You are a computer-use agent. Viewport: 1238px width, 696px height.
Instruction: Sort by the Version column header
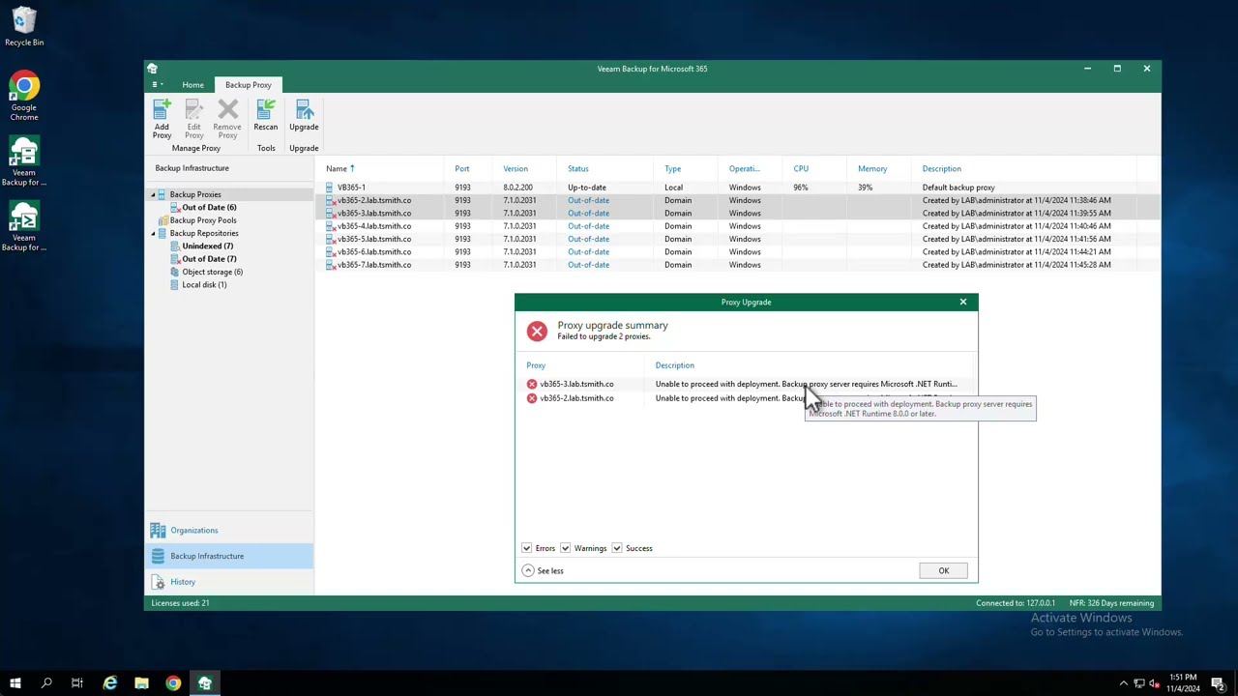pos(516,168)
